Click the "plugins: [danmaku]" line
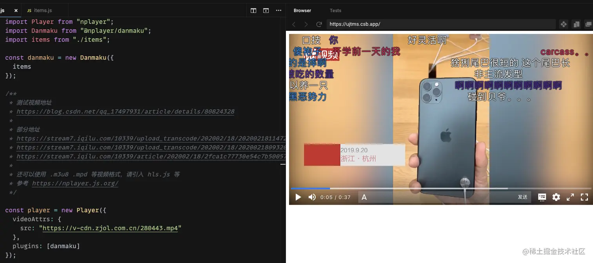The height and width of the screenshot is (263, 593). tap(46, 246)
